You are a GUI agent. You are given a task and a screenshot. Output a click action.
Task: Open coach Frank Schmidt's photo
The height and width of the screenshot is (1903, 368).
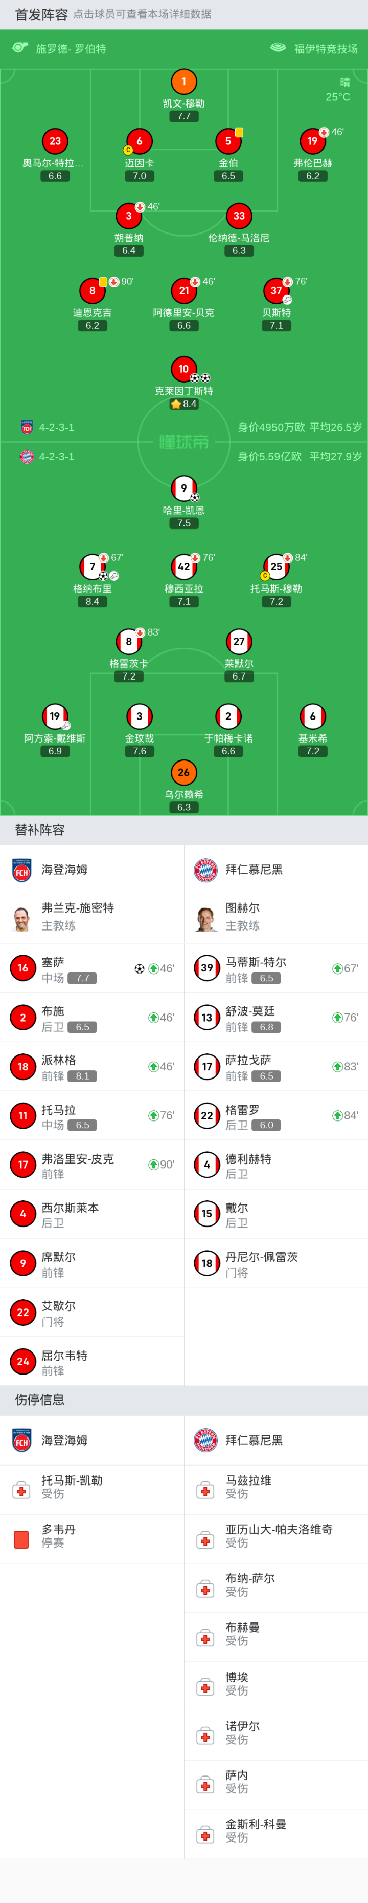click(x=22, y=918)
